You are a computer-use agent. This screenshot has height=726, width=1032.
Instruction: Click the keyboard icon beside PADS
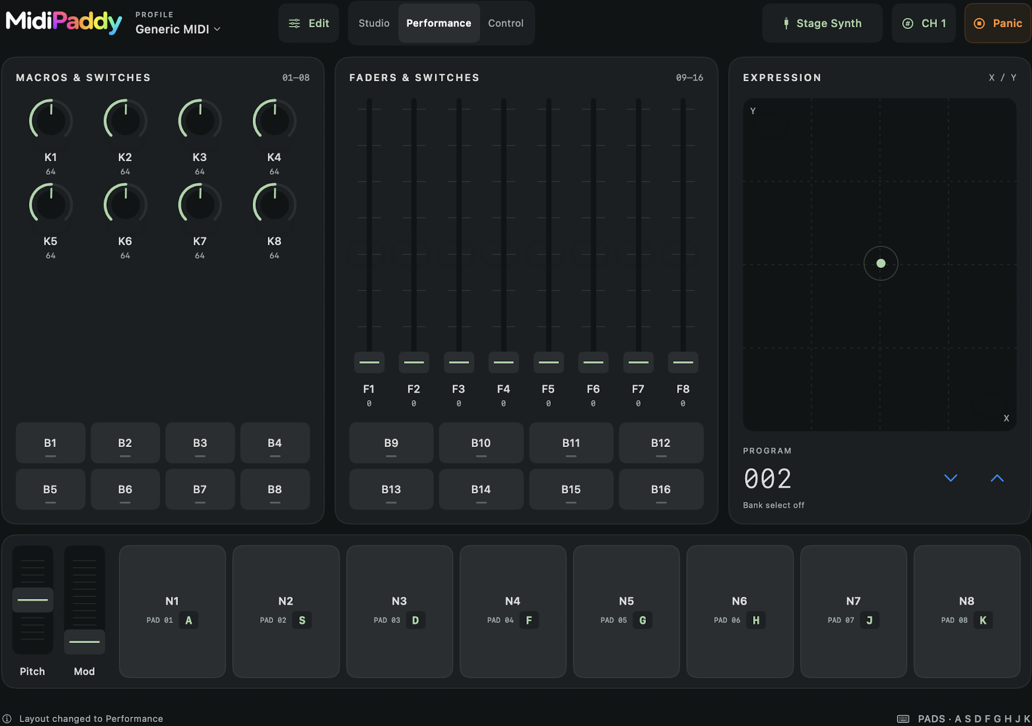point(903,718)
